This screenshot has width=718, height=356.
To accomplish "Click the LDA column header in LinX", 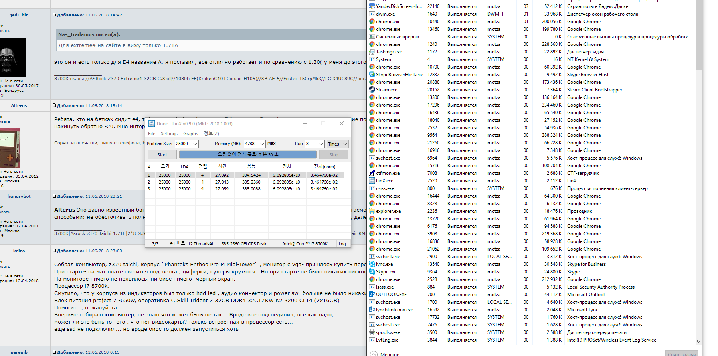I will pos(184,166).
